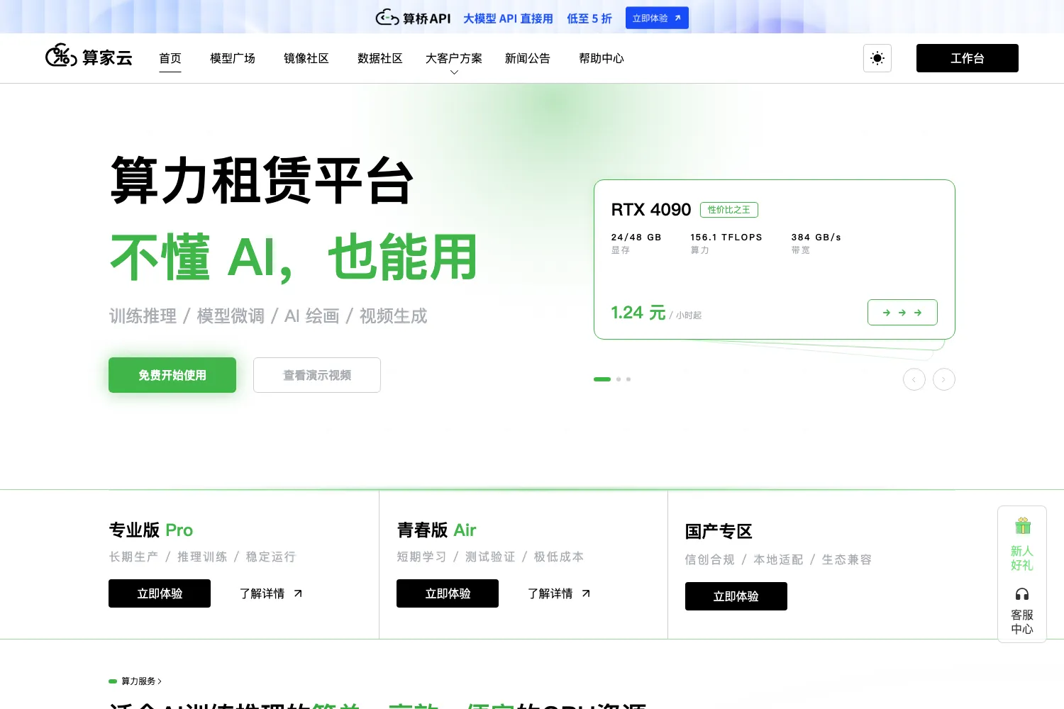Screen dimensions: 1064x709
Task: Open the 新人好礼 gift icon
Action: pos(1022,526)
